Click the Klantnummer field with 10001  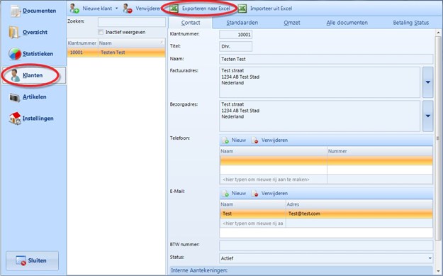click(235, 35)
